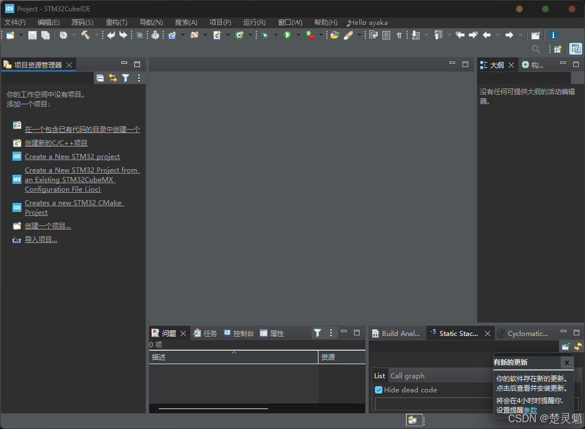Open dropdown arrow next to New icon

(21, 36)
